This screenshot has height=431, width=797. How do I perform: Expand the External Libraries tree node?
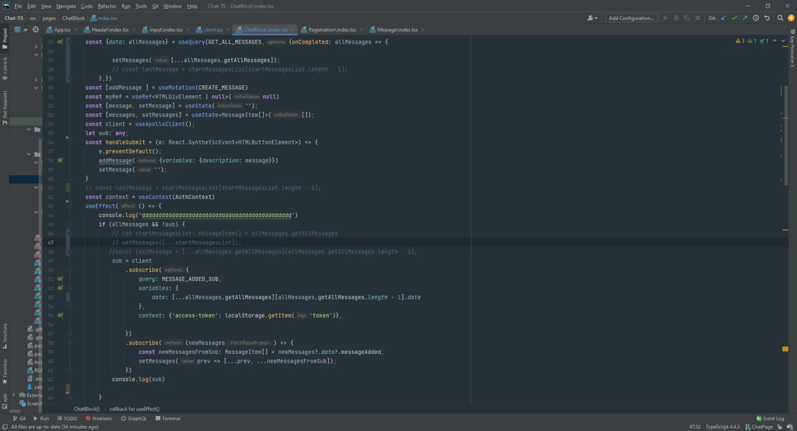[14, 395]
